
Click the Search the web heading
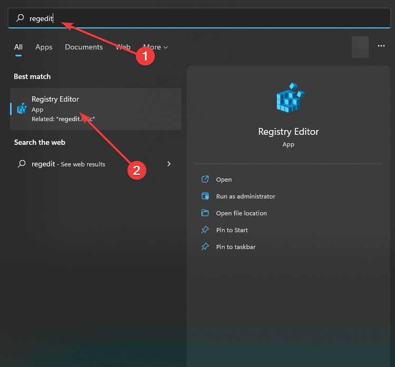(40, 142)
